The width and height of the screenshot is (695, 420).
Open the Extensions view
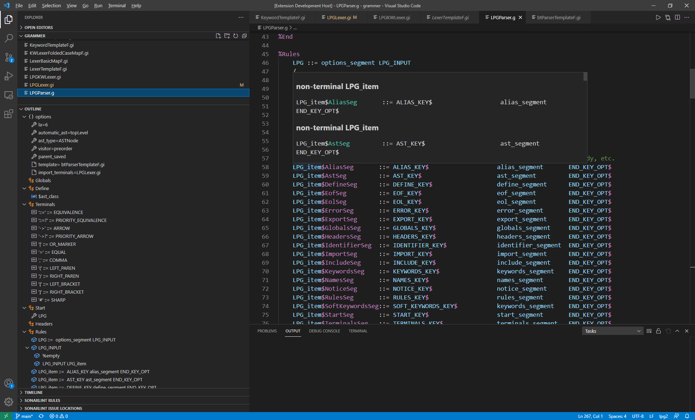pyautogui.click(x=9, y=114)
